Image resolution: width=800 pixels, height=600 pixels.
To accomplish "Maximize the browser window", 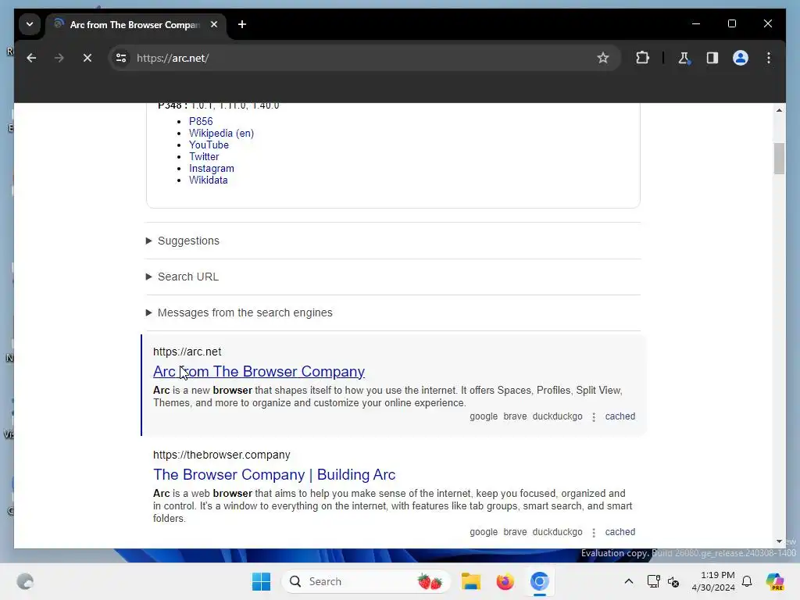I will [731, 23].
